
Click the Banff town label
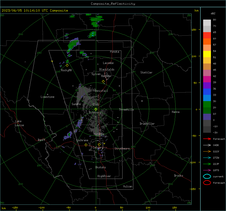pyautogui.click(x=41, y=140)
